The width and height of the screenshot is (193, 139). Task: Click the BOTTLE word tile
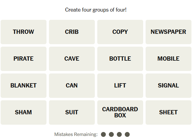click(120, 59)
